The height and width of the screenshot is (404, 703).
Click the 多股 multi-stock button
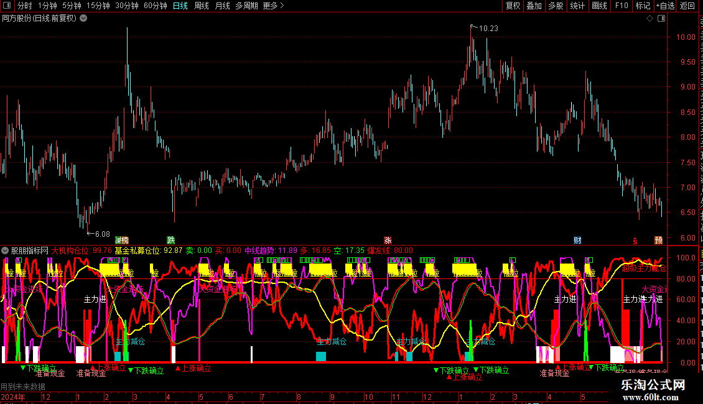[556, 6]
